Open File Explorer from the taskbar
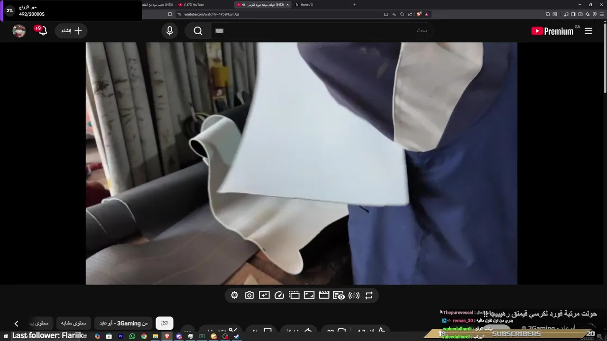Viewport: 607px width, 341px height. (x=156, y=336)
